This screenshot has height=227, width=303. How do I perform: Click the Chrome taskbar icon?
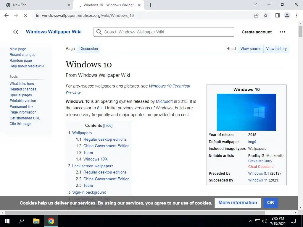click(51, 221)
